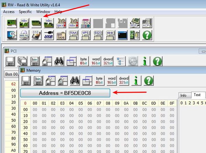This screenshot has width=206, height=153.
Task: Open the Memory access tool icon
Action: pyautogui.click(x=36, y=23)
